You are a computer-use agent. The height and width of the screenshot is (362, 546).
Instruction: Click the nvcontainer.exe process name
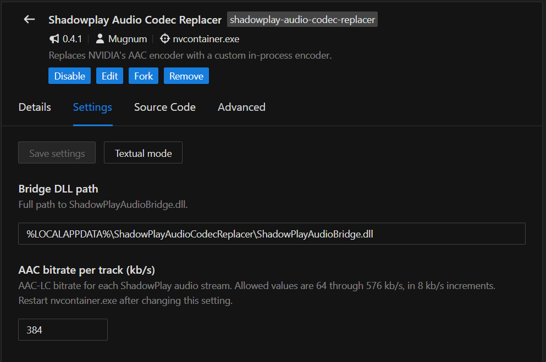point(206,39)
